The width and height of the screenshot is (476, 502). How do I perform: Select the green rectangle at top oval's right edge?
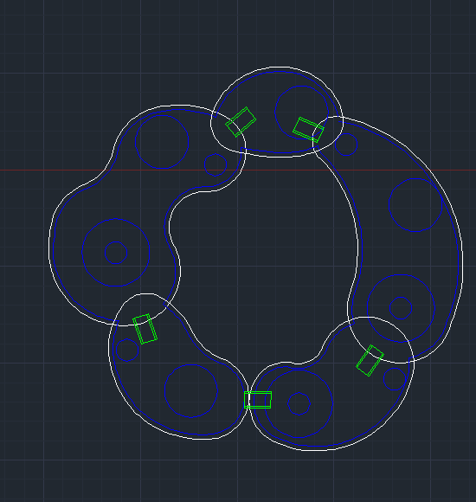point(309,130)
